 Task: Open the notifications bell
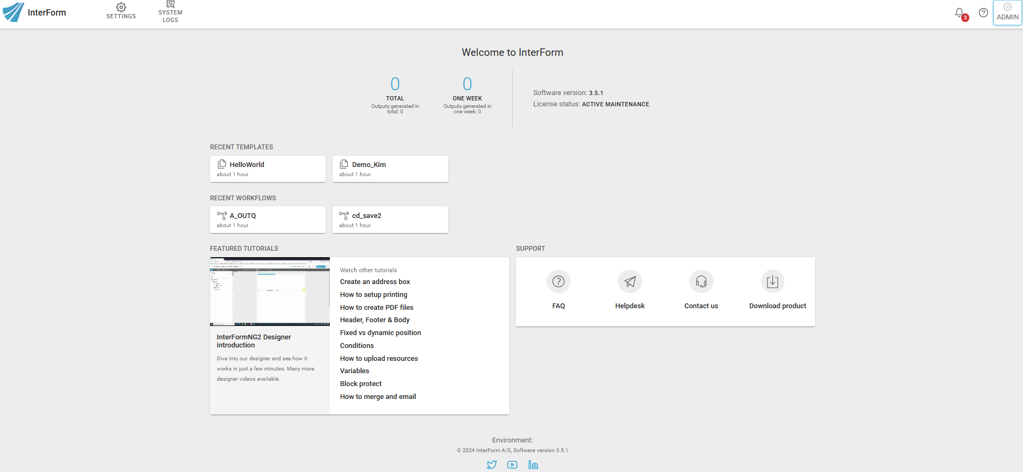(x=960, y=12)
